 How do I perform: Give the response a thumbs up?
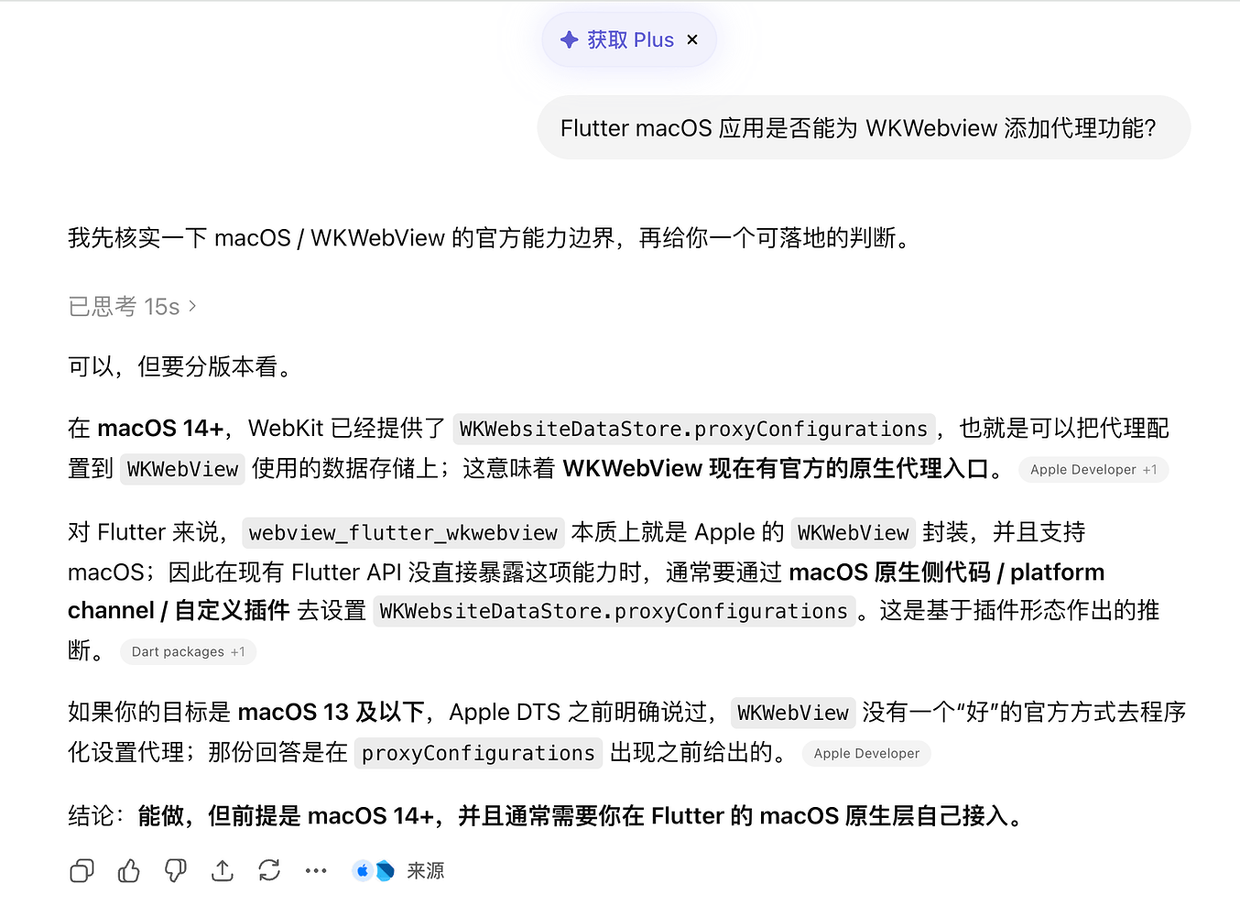tap(129, 870)
